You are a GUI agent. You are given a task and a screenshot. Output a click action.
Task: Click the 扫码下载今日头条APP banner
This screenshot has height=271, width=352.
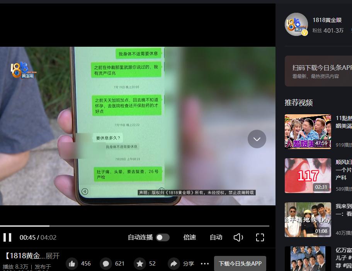pos(318,71)
